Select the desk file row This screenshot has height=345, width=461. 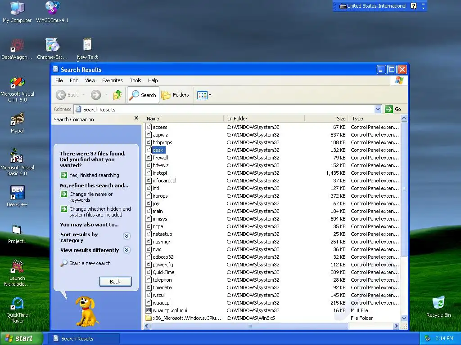pyautogui.click(x=272, y=150)
